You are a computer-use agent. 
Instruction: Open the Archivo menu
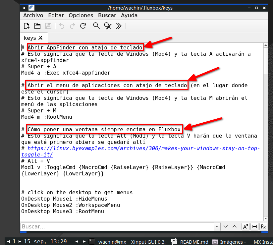(x=33, y=16)
